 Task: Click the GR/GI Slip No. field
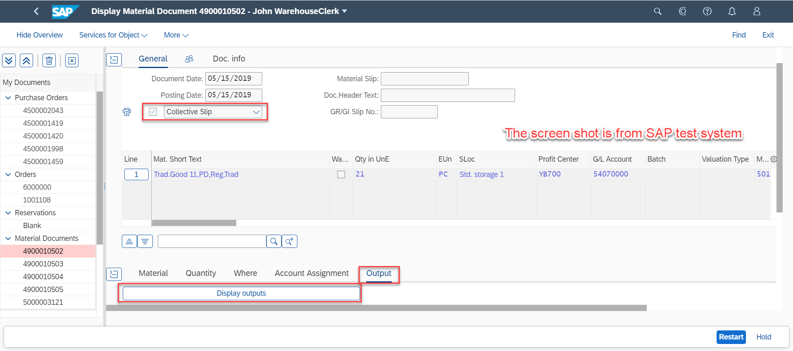(409, 112)
